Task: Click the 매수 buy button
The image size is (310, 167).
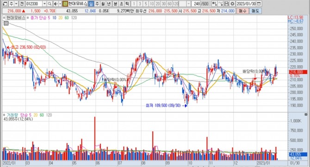Action: [x=242, y=11]
